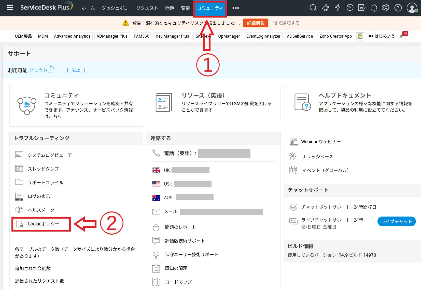
Task: Switch to the リクエスト tab
Action: pos(147,8)
